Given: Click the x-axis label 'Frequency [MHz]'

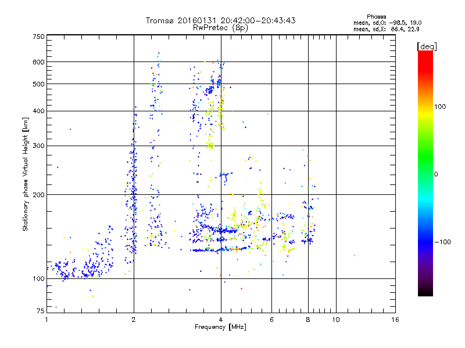Looking at the screenshot, I should pos(220,327).
